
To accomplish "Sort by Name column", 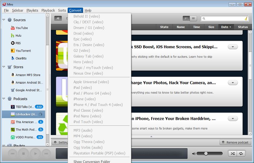I will (x=181, y=27).
